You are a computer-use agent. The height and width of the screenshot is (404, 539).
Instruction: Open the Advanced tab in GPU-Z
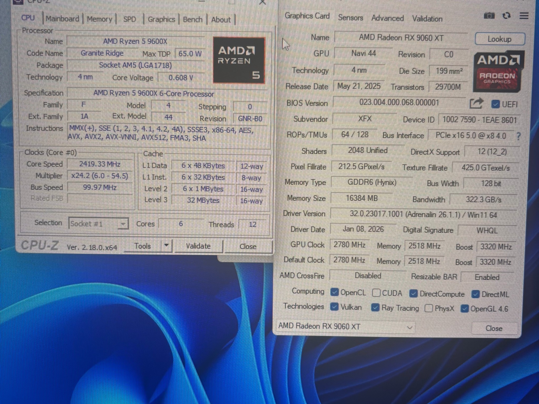click(x=387, y=18)
